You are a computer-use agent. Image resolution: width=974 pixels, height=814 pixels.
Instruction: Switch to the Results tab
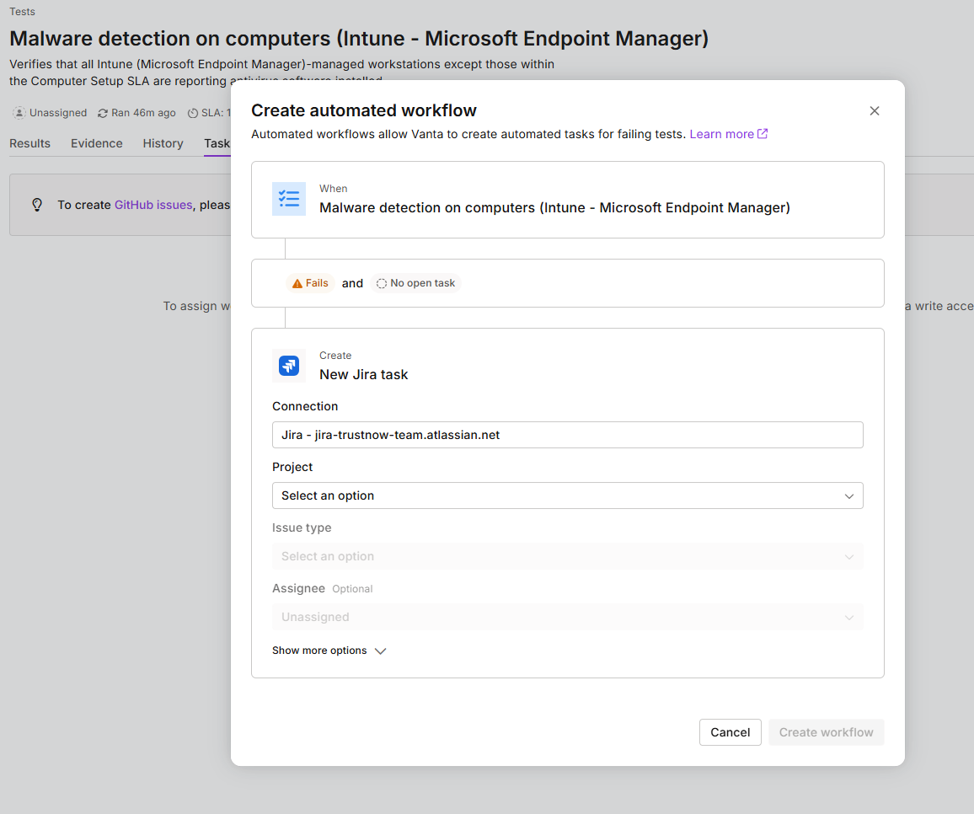point(30,143)
